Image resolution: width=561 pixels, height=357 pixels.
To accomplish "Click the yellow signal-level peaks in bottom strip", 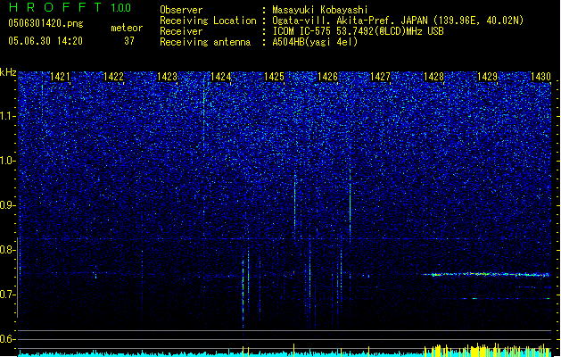I will tap(487, 350).
